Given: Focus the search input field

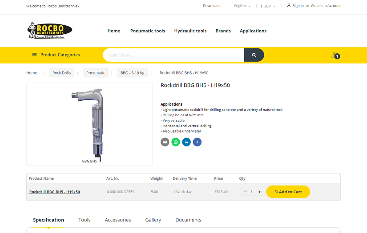Looking at the screenshot, I should click(x=173, y=55).
